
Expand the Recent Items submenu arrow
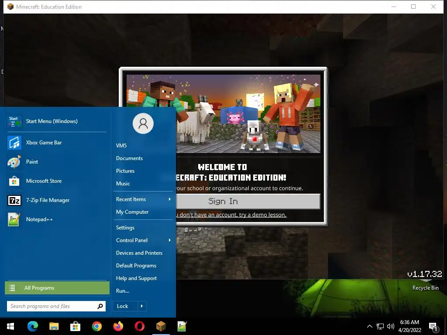[170, 199]
